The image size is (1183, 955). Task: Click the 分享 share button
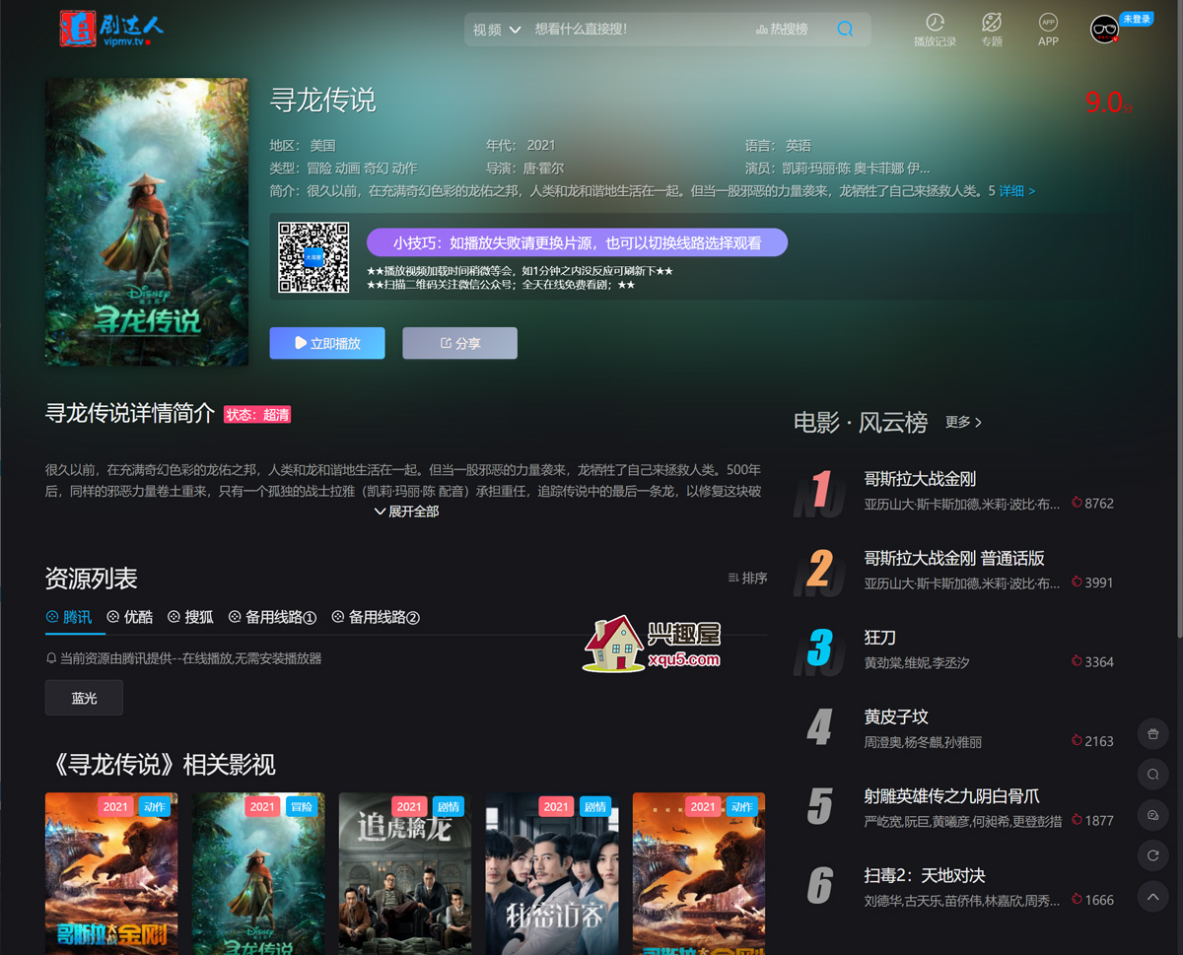[459, 343]
